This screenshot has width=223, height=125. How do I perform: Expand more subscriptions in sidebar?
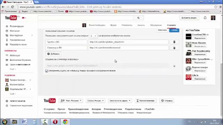click(13, 94)
